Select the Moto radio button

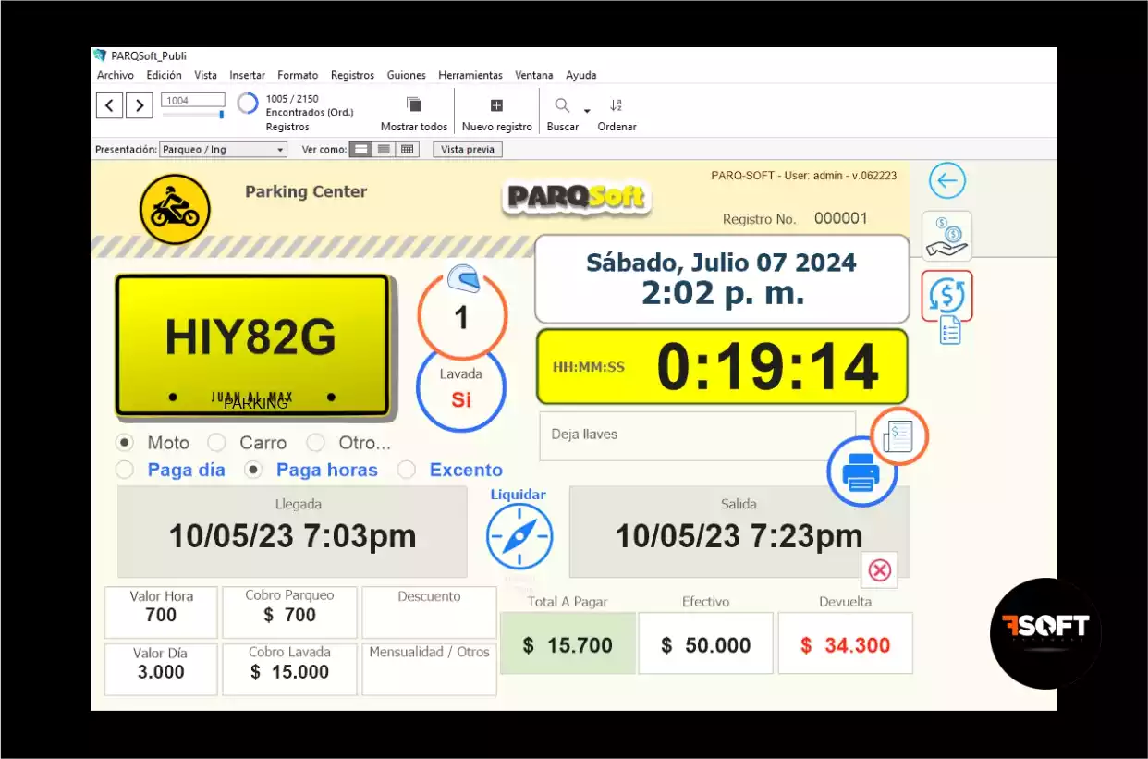(x=125, y=442)
